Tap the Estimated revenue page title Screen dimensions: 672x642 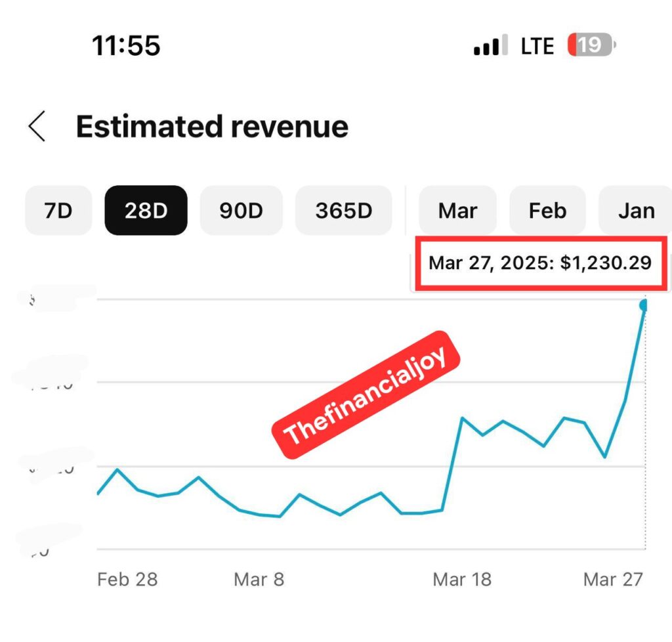pyautogui.click(x=212, y=126)
